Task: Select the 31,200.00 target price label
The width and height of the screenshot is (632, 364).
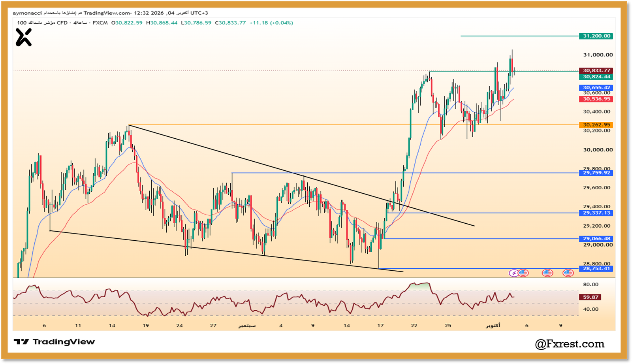Action: click(x=596, y=36)
